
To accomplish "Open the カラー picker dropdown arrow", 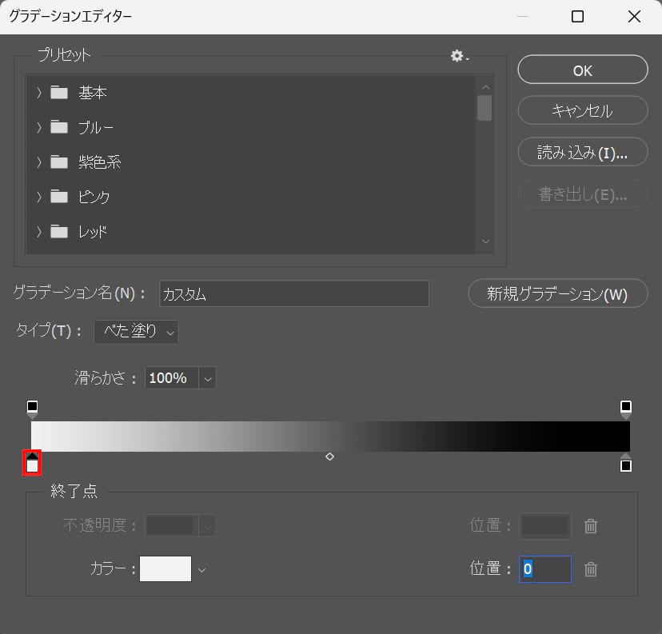I will 201,569.
